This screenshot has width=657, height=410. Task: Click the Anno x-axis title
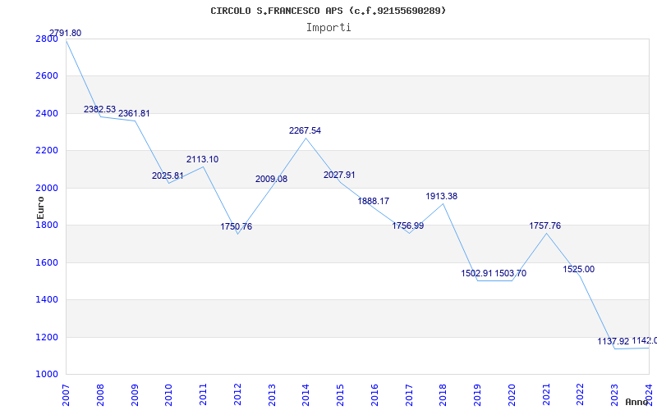[x=637, y=402]
